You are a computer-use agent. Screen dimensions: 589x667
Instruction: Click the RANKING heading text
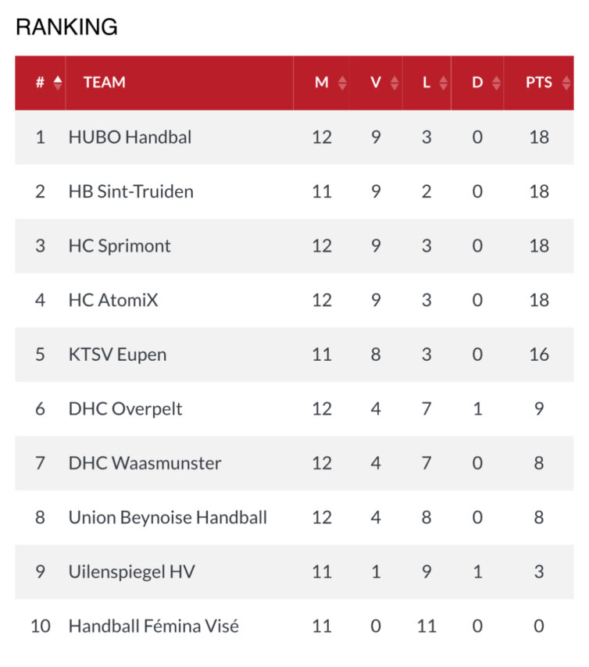point(66,27)
